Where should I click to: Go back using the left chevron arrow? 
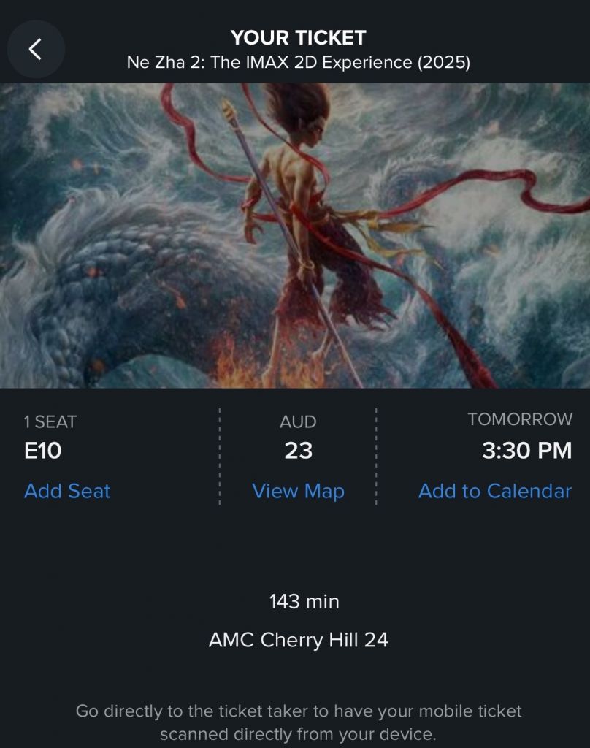(36, 49)
